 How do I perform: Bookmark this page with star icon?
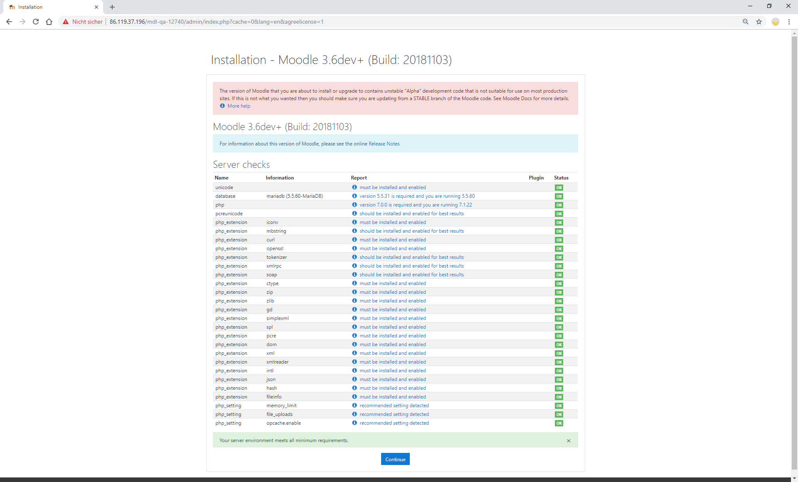759,22
